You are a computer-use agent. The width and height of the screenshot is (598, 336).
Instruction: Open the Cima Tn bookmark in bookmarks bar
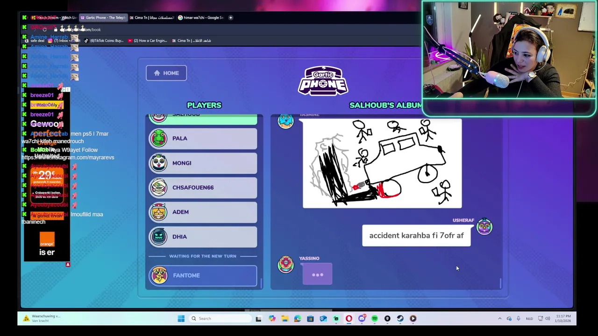192,41
